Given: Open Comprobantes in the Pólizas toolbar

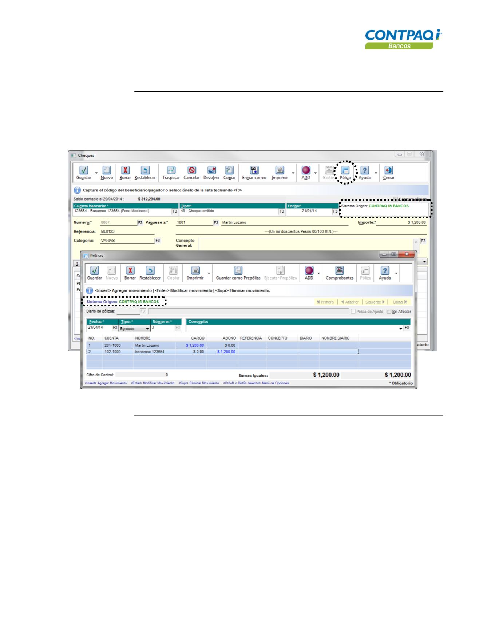Looking at the screenshot, I should pyautogui.click(x=339, y=270).
